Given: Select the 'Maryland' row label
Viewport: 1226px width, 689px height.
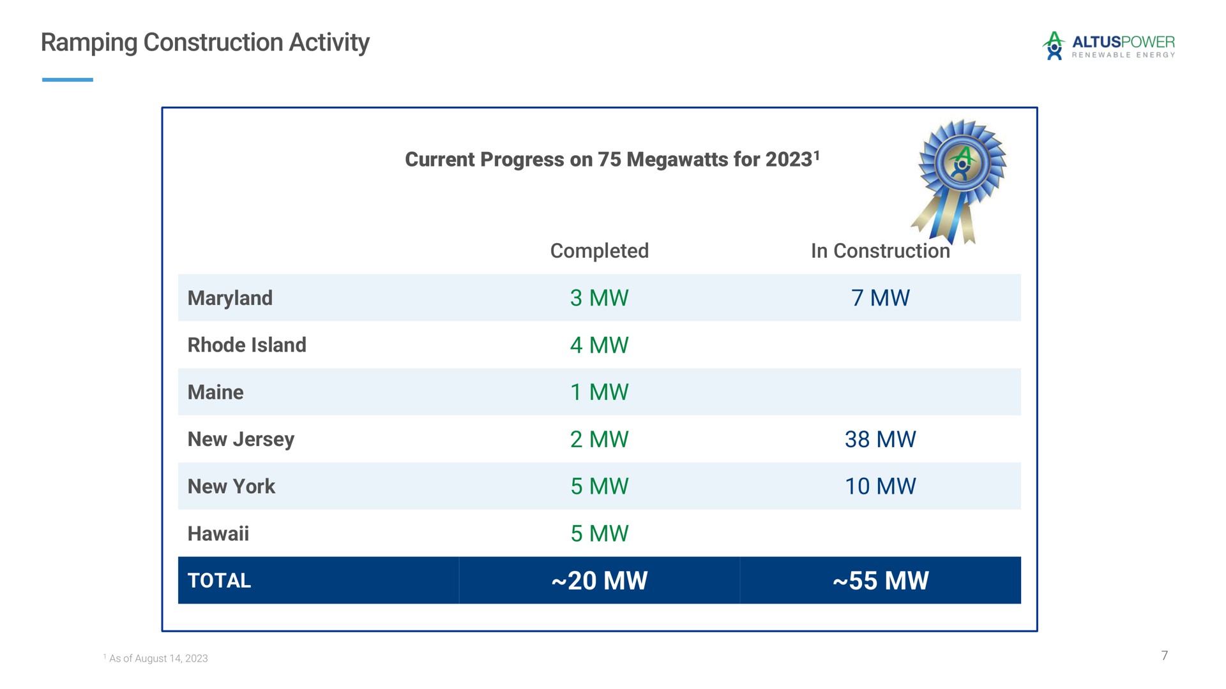Looking at the screenshot, I should 230,298.
